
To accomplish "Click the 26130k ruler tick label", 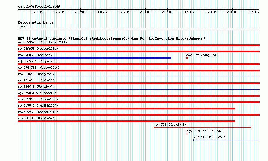I will coord(254,12).
